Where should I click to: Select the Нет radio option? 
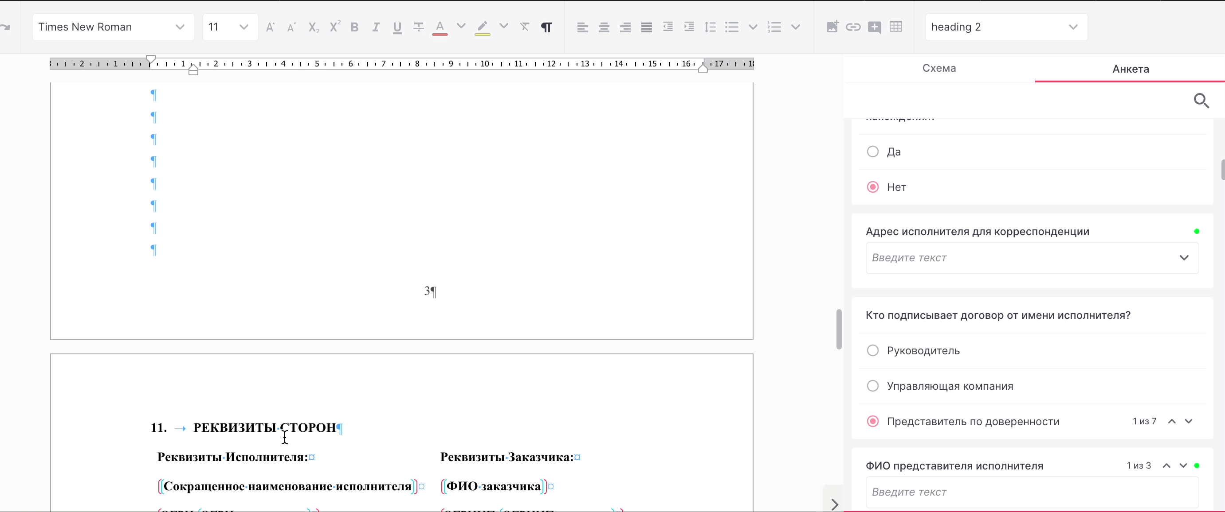tap(872, 187)
